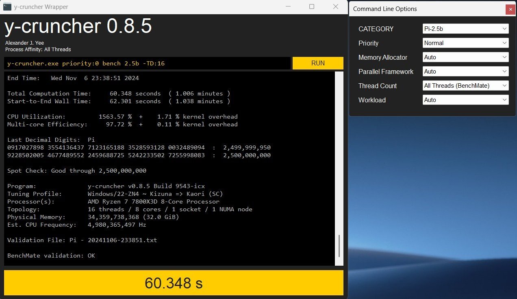Click the "Topology" console line
This screenshot has width=517, height=299.
coord(130,209)
